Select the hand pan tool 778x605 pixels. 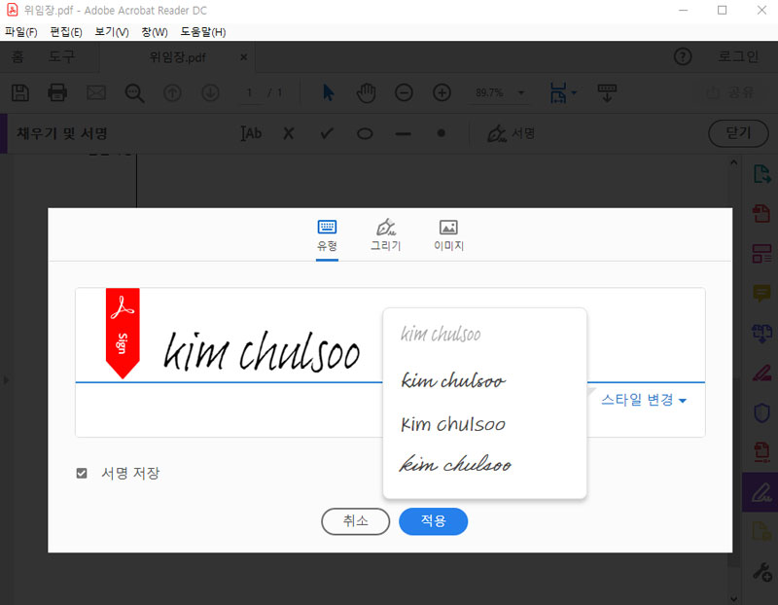(x=366, y=92)
